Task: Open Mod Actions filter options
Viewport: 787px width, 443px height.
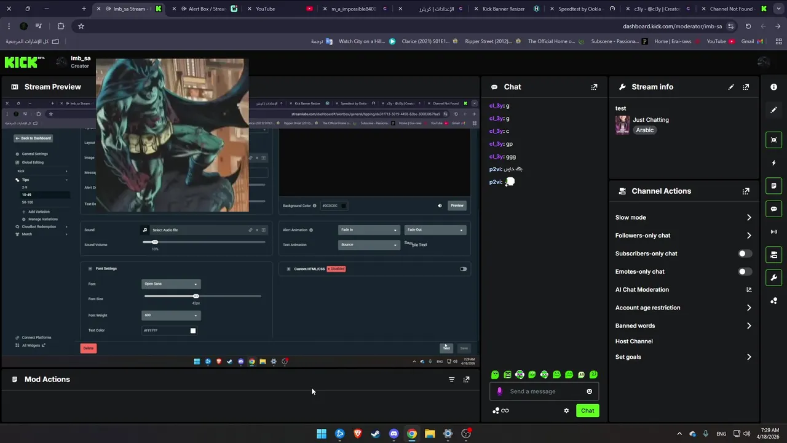Action: 451,380
